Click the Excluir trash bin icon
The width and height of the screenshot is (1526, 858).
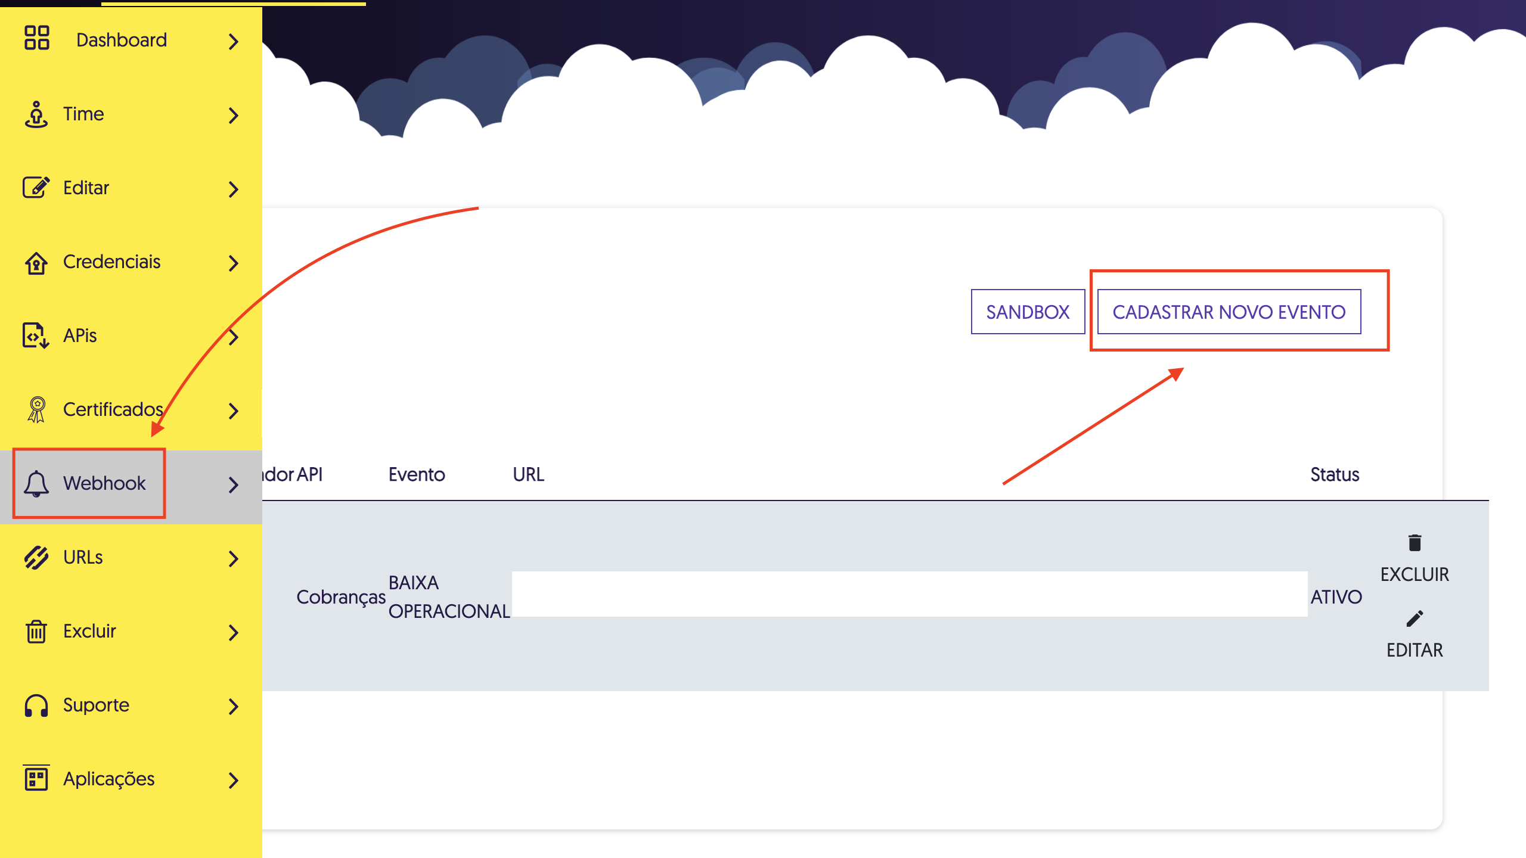click(36, 631)
